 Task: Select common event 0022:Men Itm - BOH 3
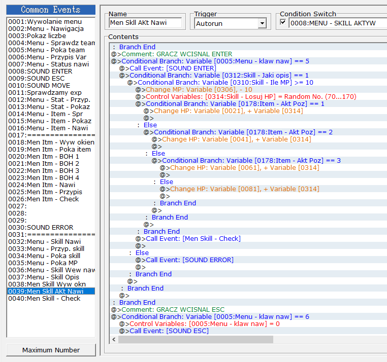coord(51,171)
